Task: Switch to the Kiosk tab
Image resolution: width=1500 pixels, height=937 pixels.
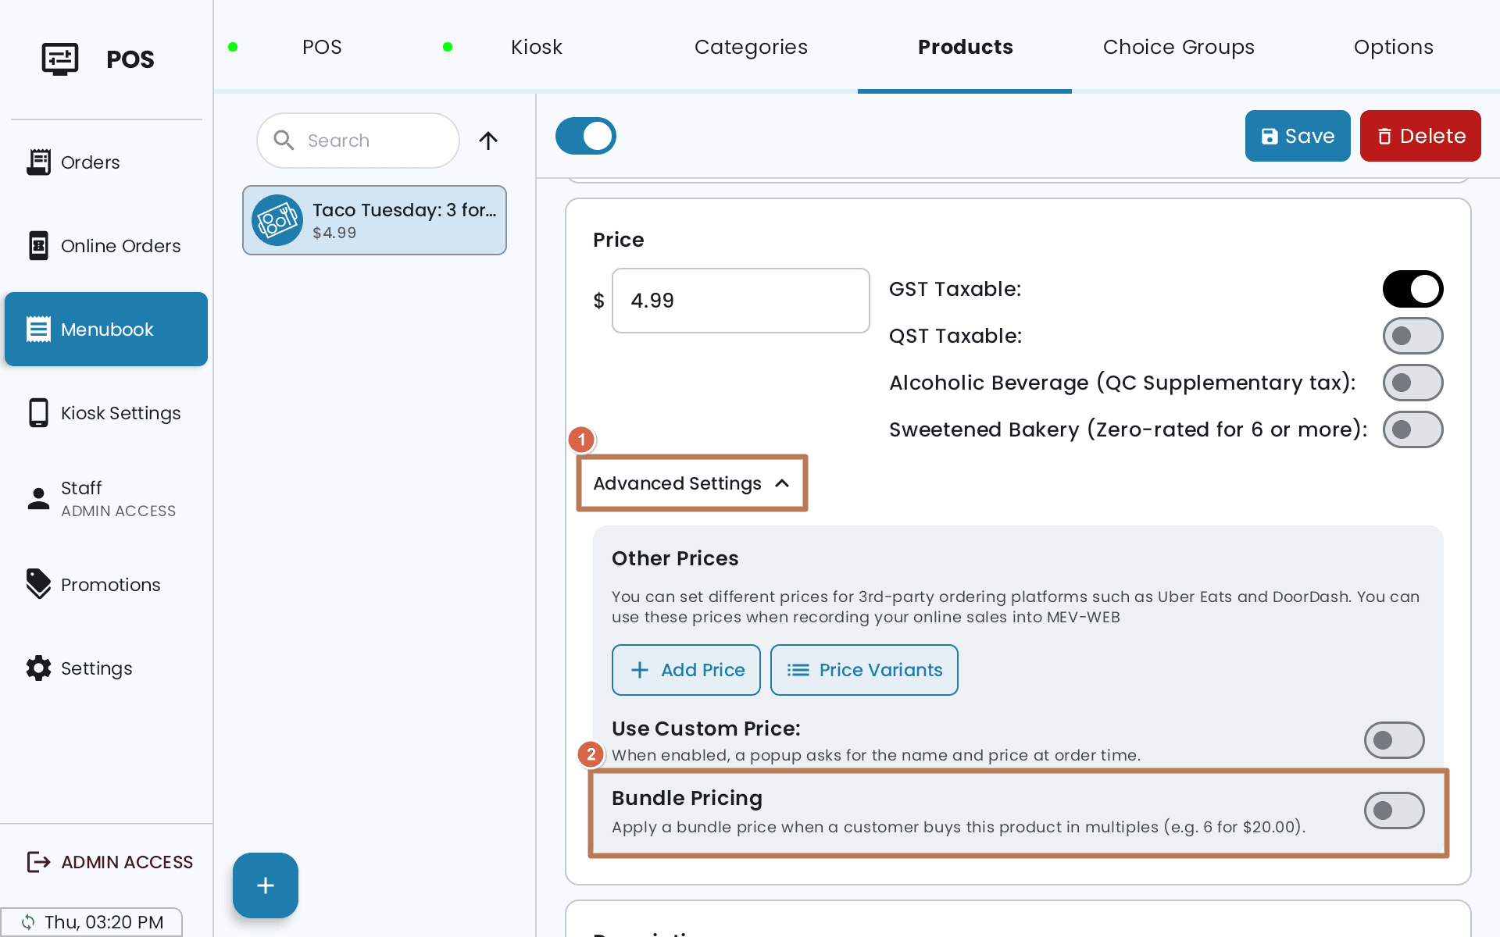Action: (x=536, y=47)
